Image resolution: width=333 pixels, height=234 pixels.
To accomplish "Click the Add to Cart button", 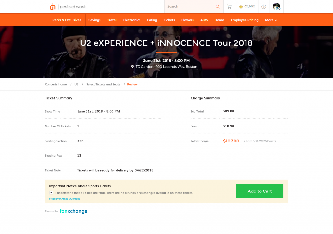I will click(x=260, y=191).
